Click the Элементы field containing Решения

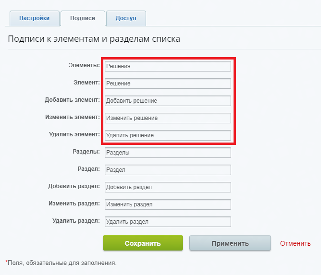(168, 66)
